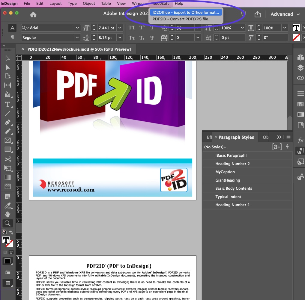Enable superscript formatting
This screenshot has width=305, height=300.
pyautogui.click(x=142, y=28)
